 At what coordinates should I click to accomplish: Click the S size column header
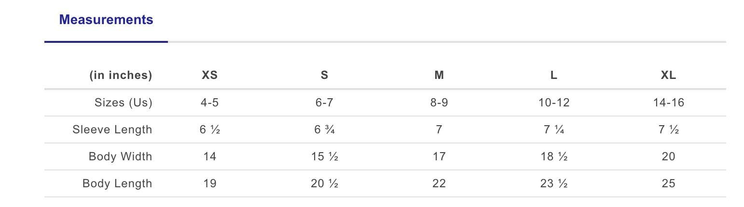pyautogui.click(x=324, y=75)
